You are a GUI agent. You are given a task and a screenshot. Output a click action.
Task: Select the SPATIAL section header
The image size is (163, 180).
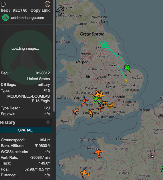pyautogui.click(x=26, y=130)
